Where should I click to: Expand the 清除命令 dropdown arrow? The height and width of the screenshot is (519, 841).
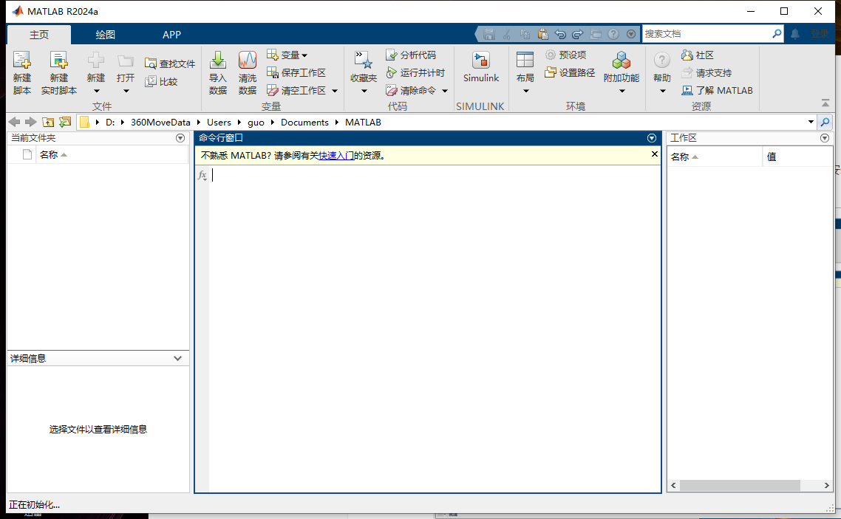pos(445,91)
